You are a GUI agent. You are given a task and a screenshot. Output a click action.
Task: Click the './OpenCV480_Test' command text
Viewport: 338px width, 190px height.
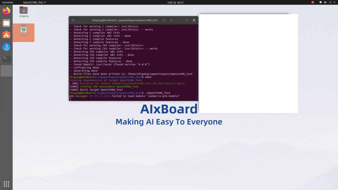tap(157, 93)
